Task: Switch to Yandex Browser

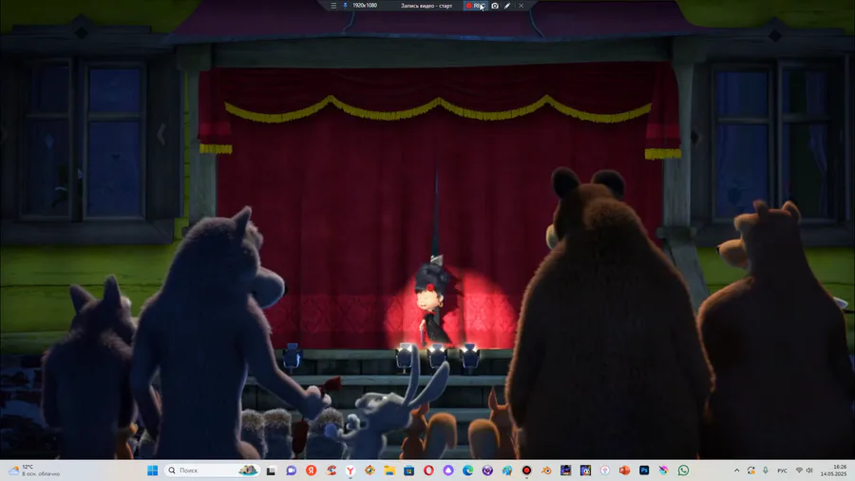Action: (350, 471)
